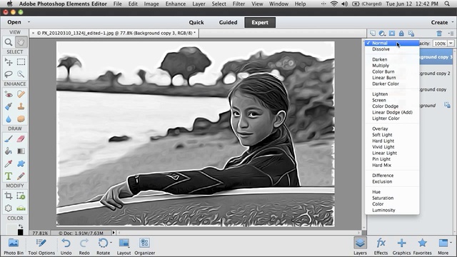Select the Crop tool
This screenshot has width=457, height=257.
9,196
